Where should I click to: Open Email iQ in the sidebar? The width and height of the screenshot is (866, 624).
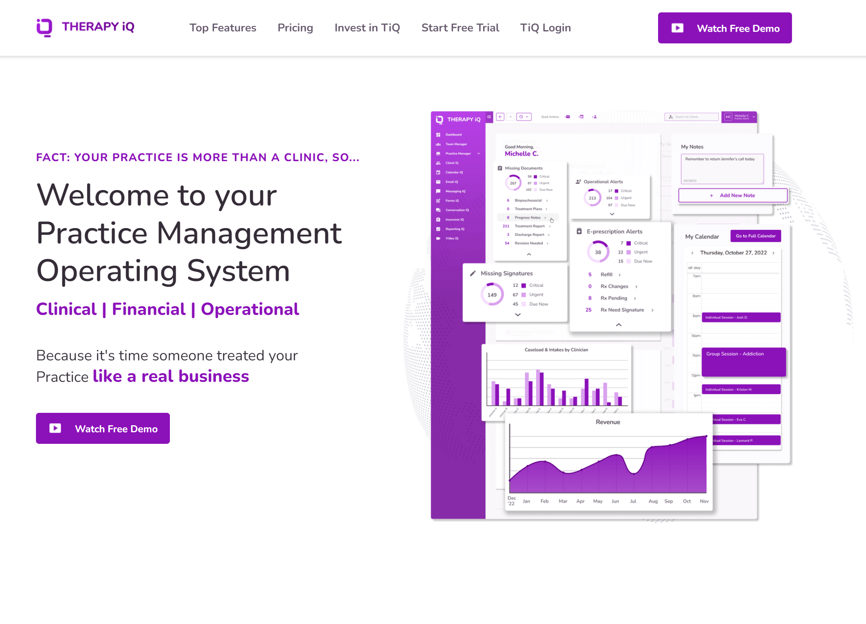coord(438,182)
